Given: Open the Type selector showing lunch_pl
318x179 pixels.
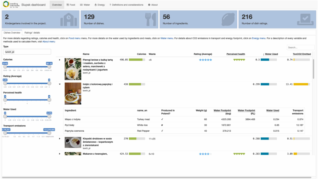Looking at the screenshot, I should tap(27, 52).
